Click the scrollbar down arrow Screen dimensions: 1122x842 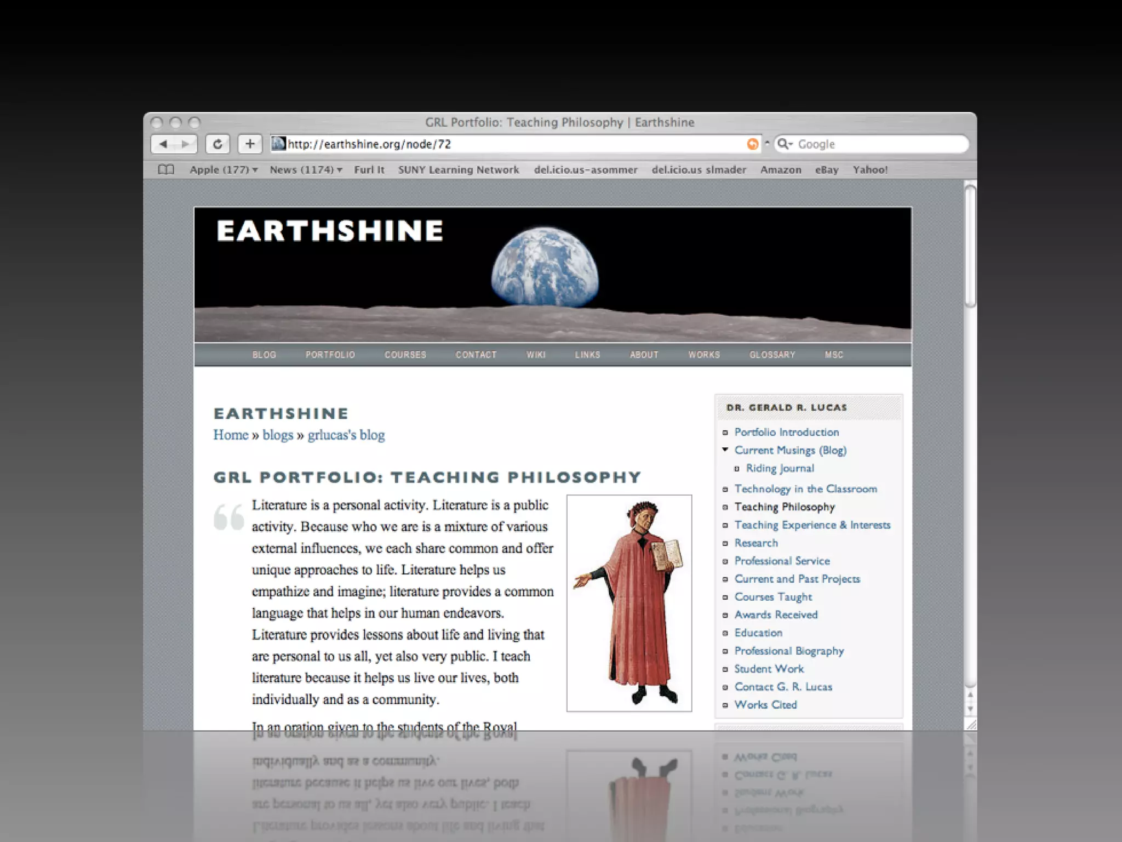tap(970, 709)
